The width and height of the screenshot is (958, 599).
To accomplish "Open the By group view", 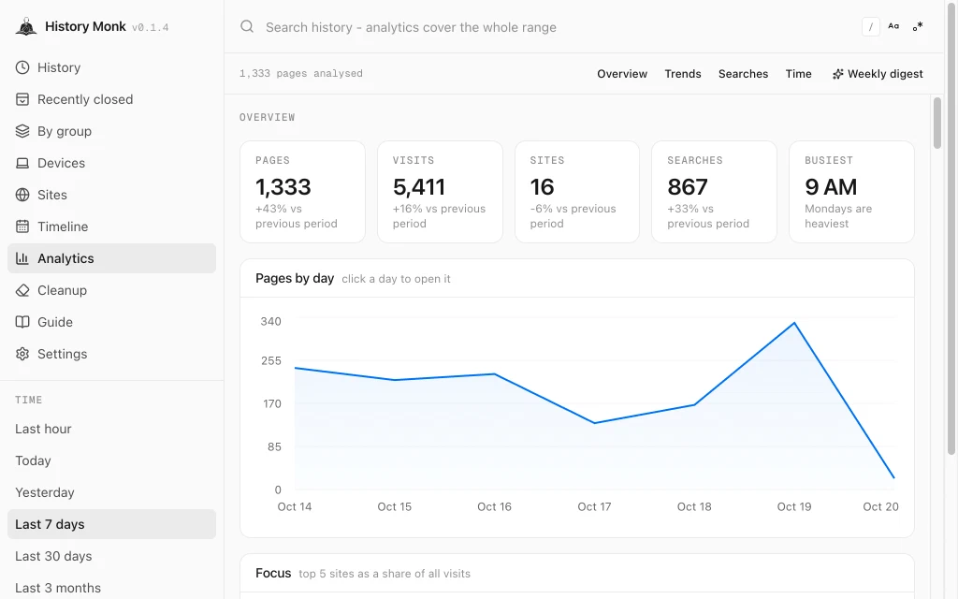I will pyautogui.click(x=112, y=131).
